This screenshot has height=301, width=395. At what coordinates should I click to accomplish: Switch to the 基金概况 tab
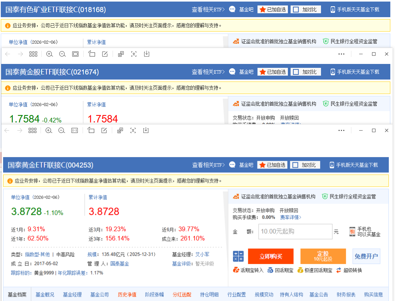(x=45, y=294)
